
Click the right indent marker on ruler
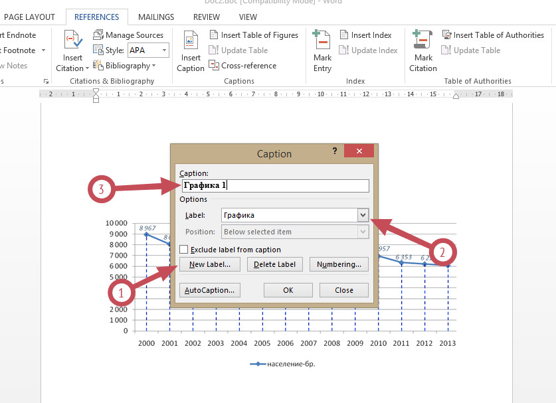456,96
